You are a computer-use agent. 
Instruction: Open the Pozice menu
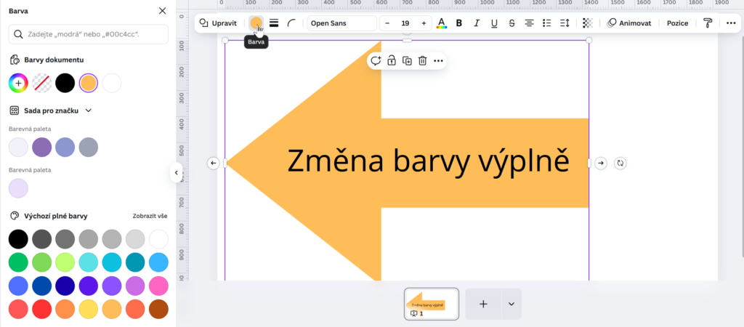[677, 23]
